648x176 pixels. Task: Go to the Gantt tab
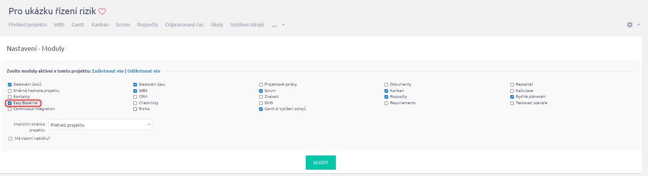78,24
